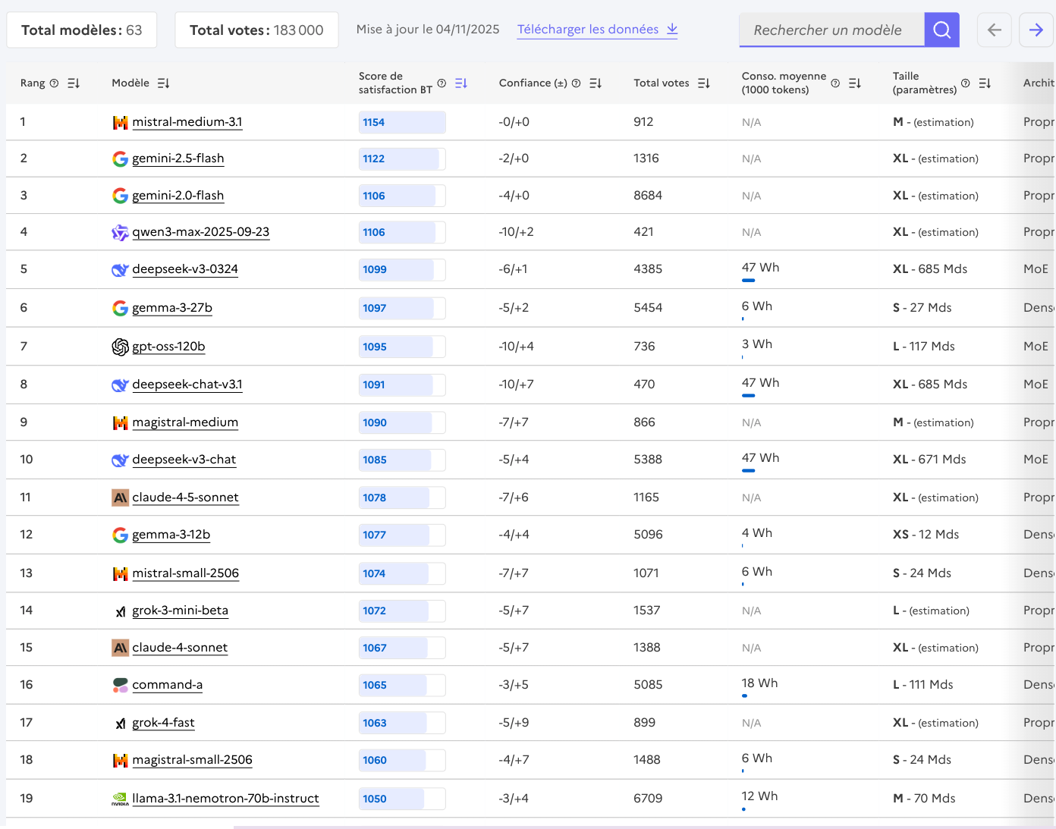Screen dimensions: 1056x829
Task: Sort models by Modèle name
Action: click(x=163, y=83)
